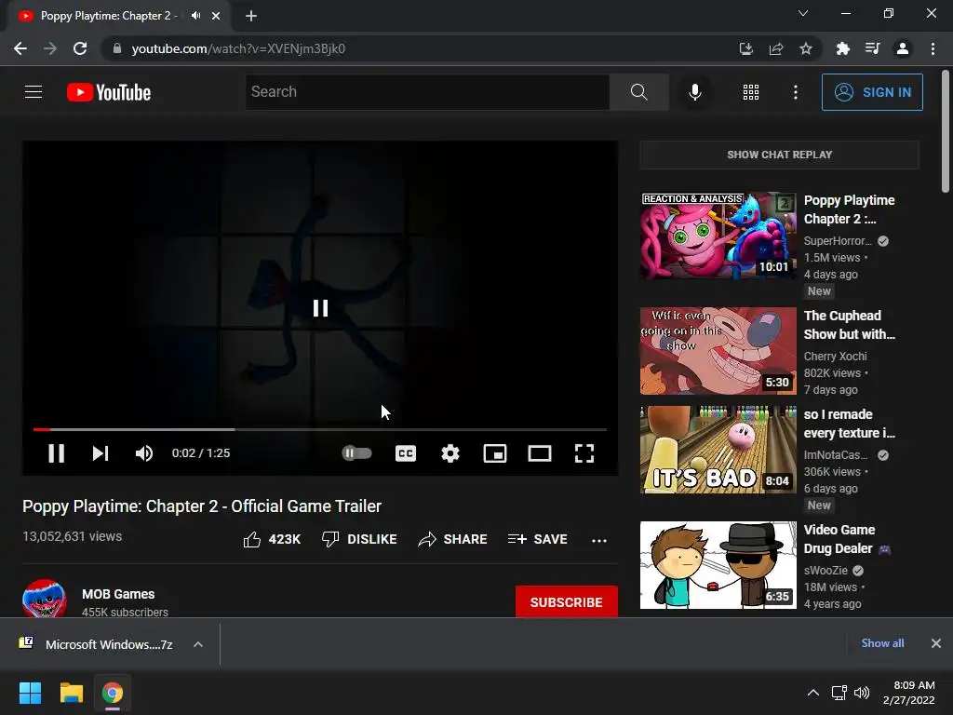Open The Cuphead Show video thumbnail

click(718, 351)
